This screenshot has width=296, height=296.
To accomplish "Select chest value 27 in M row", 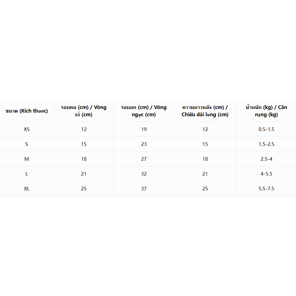I will 144,159.
